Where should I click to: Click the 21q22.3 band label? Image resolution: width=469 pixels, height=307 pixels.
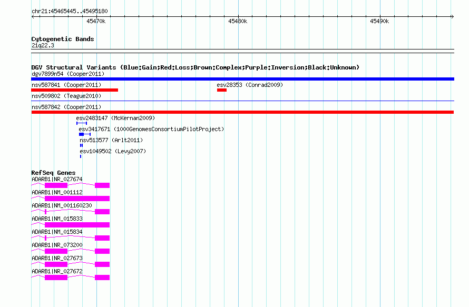click(x=43, y=45)
